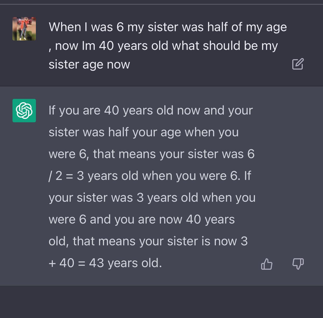
Task: Click the line 'were 6, that means your sister was 6'
Action: tap(152, 154)
